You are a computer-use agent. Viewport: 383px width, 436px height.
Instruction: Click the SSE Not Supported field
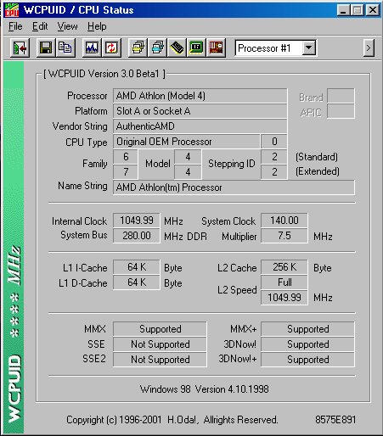pos(160,344)
